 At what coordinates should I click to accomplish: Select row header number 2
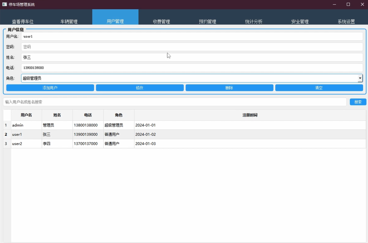[7, 135]
